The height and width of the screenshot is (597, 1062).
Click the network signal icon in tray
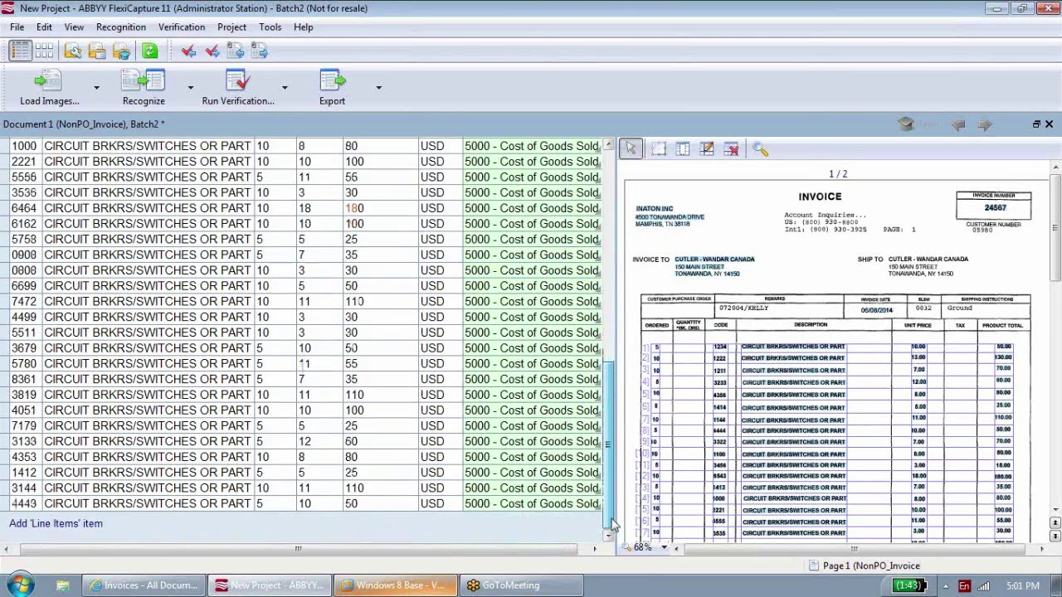(984, 585)
